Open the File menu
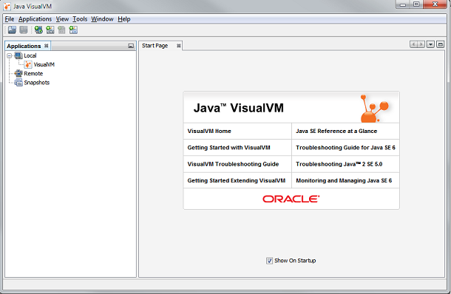The width and height of the screenshot is (451, 294). click(10, 19)
